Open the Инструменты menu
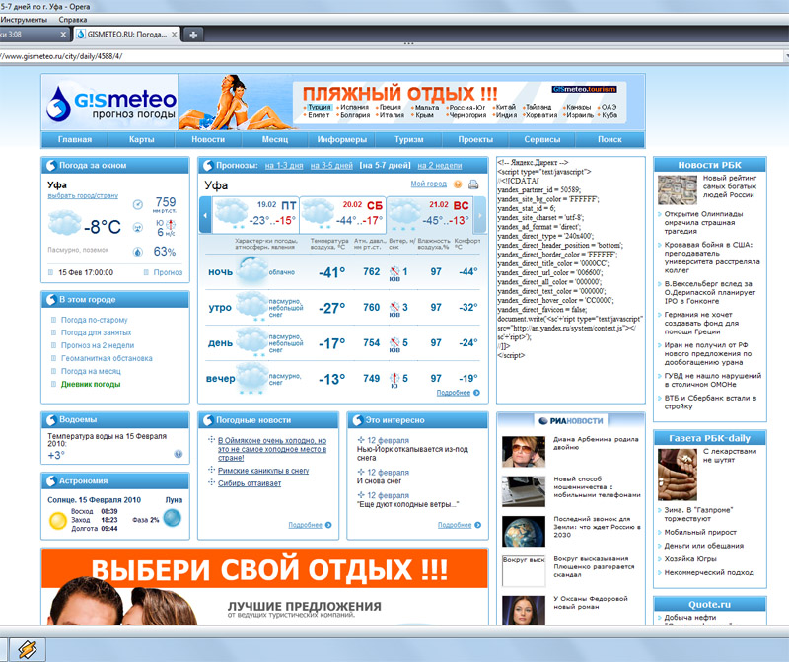 point(24,20)
